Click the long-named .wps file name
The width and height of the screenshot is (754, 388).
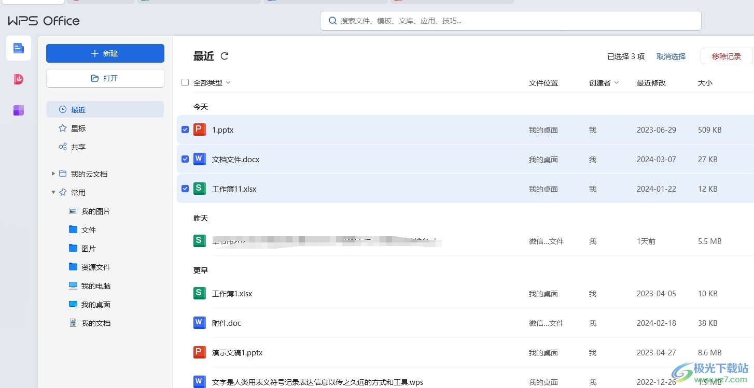coord(317,382)
